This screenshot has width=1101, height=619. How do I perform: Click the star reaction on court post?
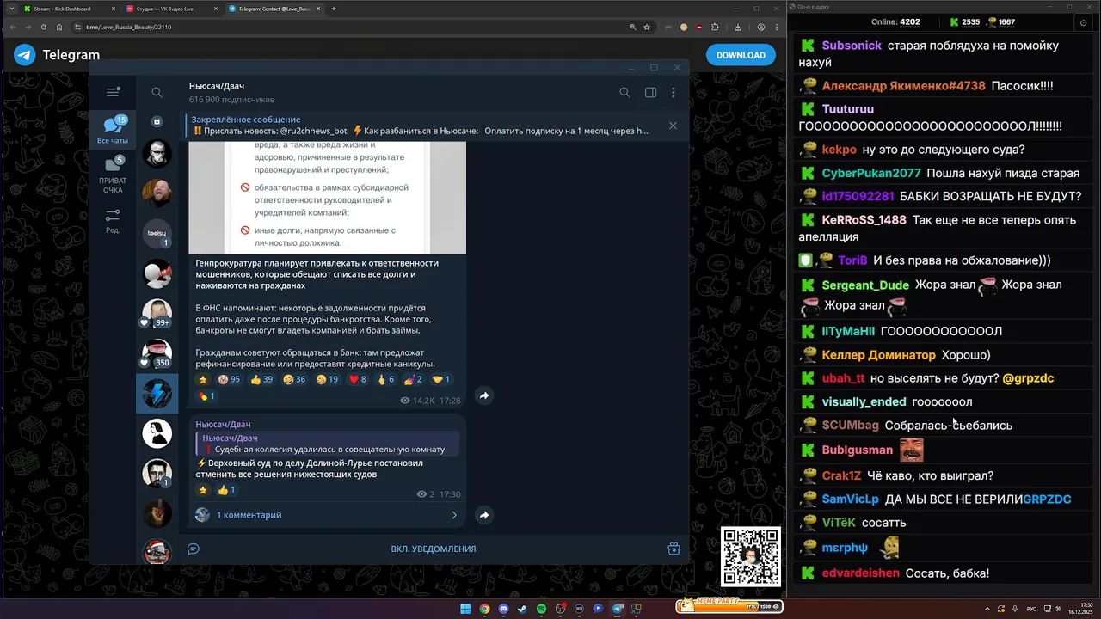pos(203,490)
